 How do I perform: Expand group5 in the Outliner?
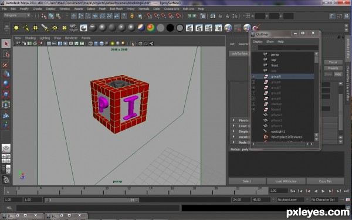point(253,76)
